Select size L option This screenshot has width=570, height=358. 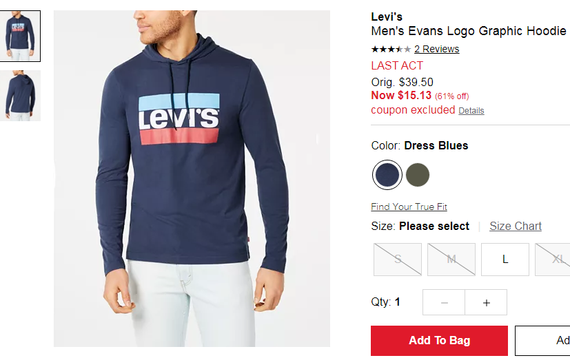click(x=505, y=260)
